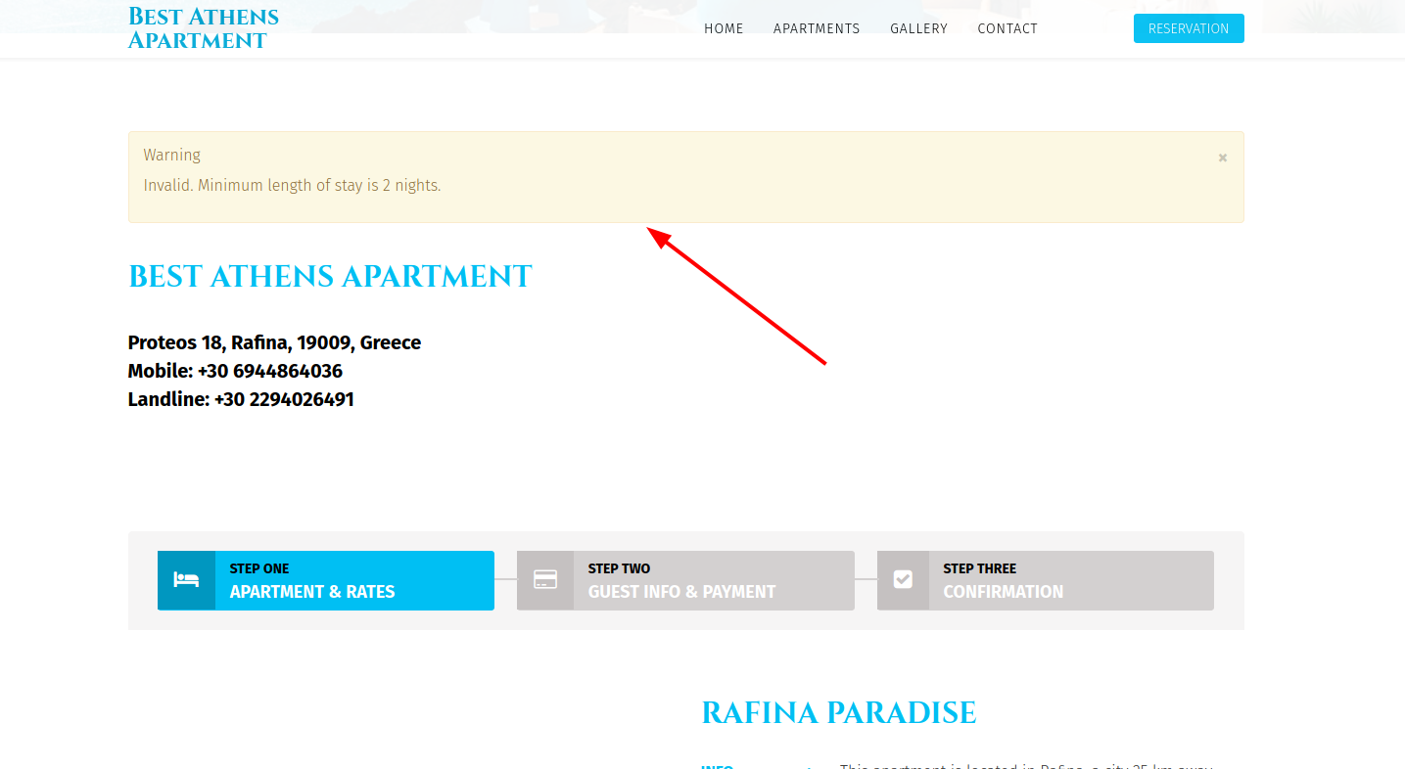The image size is (1405, 769).
Task: Open the Gallery menu link
Action: click(x=918, y=28)
